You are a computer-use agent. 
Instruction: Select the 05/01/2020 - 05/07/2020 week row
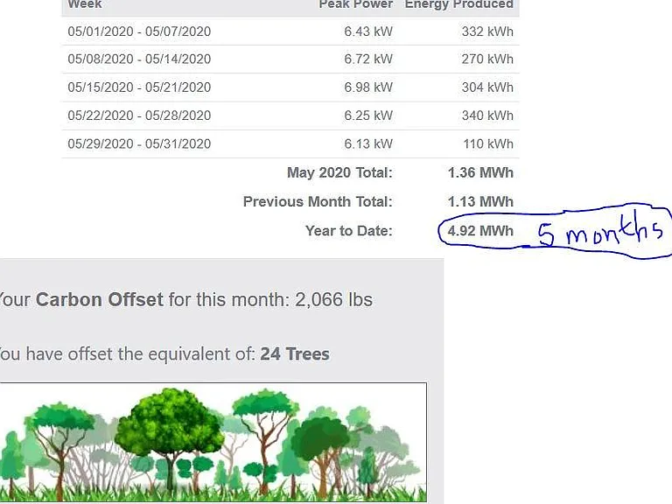coord(290,31)
